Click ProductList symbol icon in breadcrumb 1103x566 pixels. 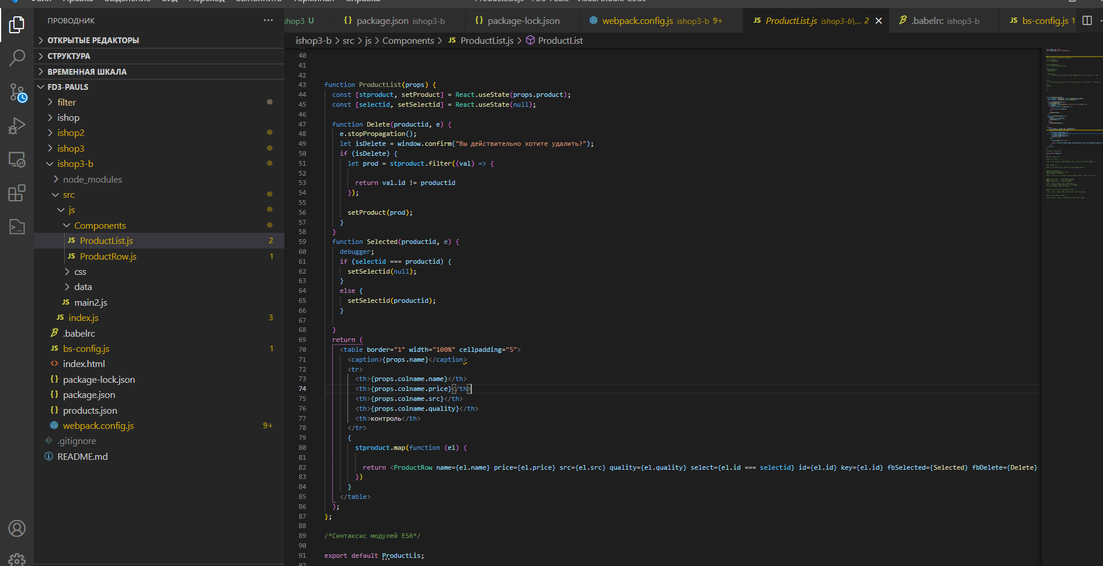[530, 40]
